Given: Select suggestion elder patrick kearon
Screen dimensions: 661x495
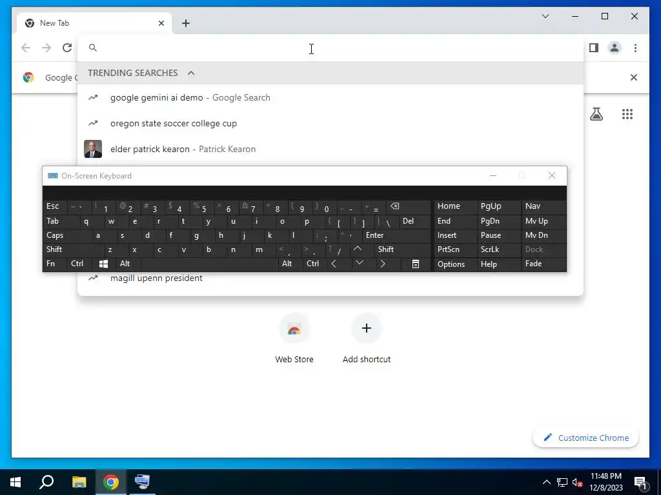Looking at the screenshot, I should click(x=330, y=149).
